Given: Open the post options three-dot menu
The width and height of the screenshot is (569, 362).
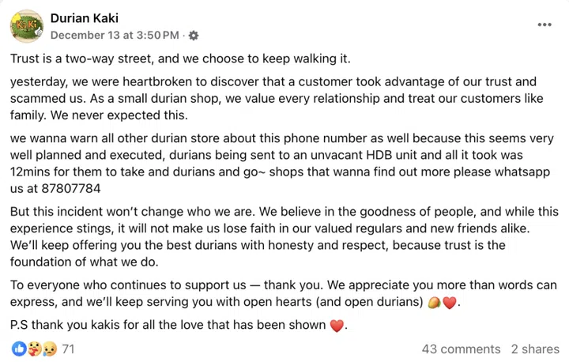Looking at the screenshot, I should point(545,25).
